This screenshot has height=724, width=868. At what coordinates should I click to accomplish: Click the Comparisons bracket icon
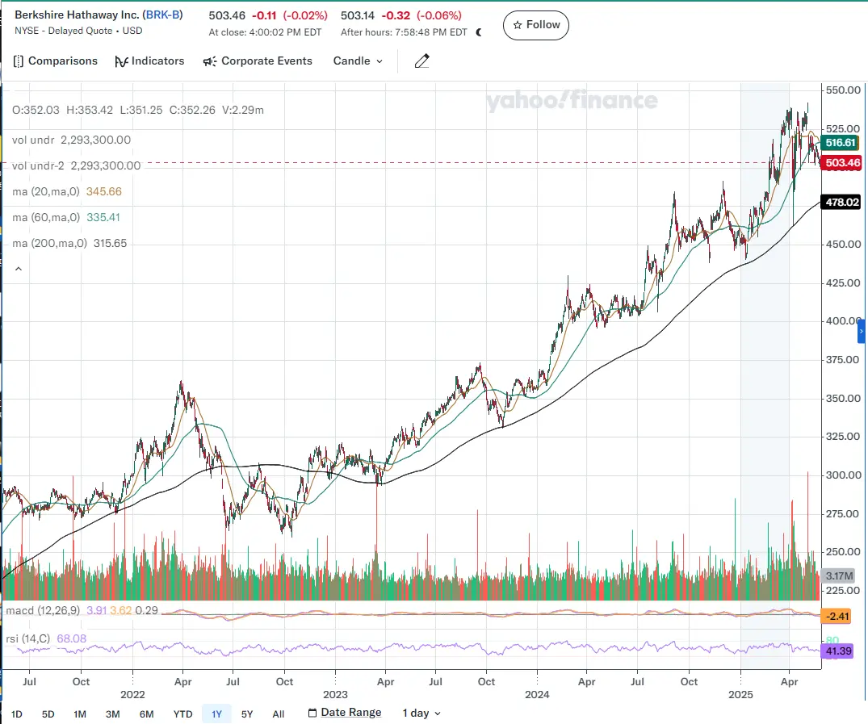(19, 61)
